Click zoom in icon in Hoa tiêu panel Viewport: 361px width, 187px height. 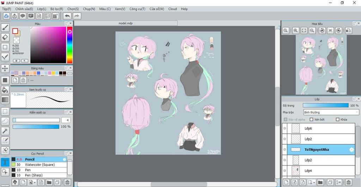coord(296,30)
